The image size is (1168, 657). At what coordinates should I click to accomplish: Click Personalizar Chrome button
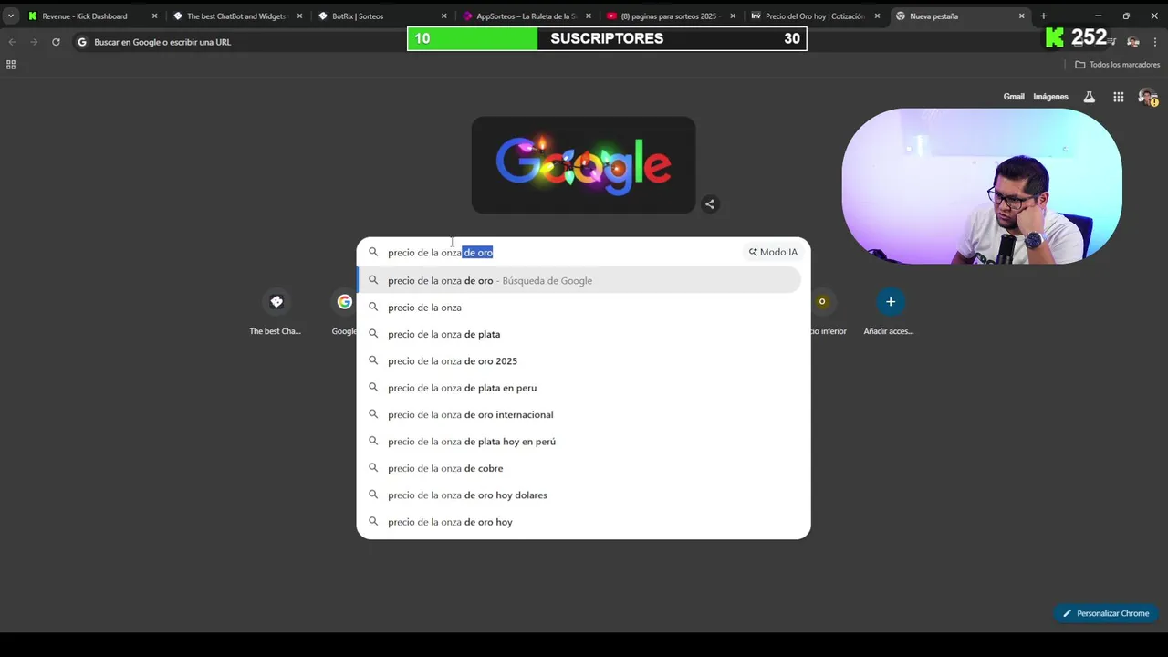point(1105,613)
